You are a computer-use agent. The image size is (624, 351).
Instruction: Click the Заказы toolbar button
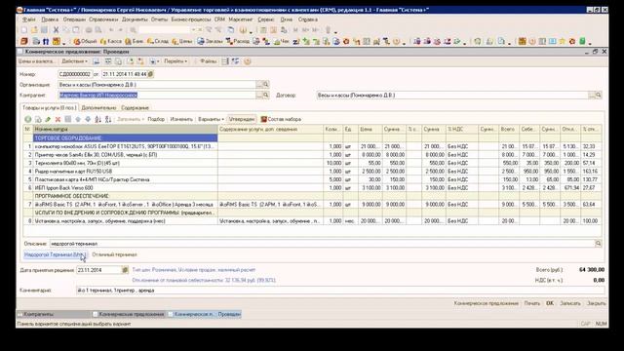(210, 41)
